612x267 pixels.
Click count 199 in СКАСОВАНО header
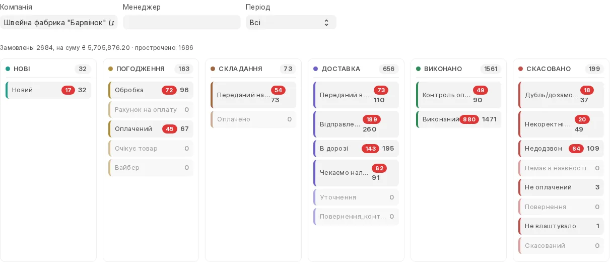[594, 69]
